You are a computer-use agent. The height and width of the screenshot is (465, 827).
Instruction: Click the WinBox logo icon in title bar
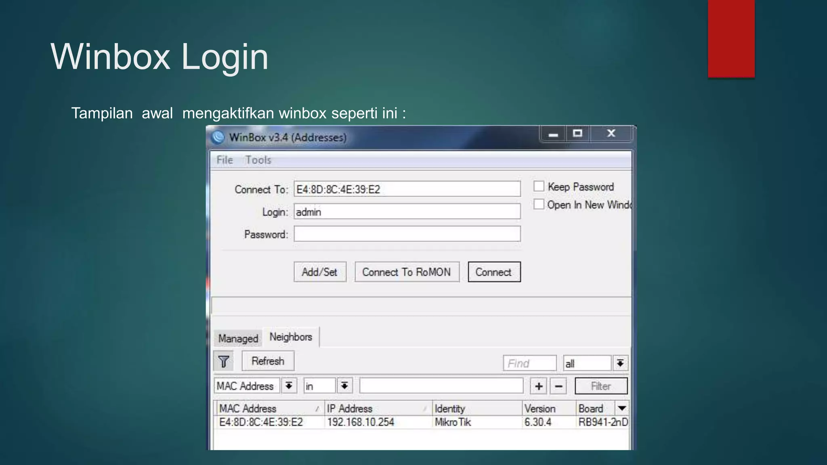click(x=218, y=137)
